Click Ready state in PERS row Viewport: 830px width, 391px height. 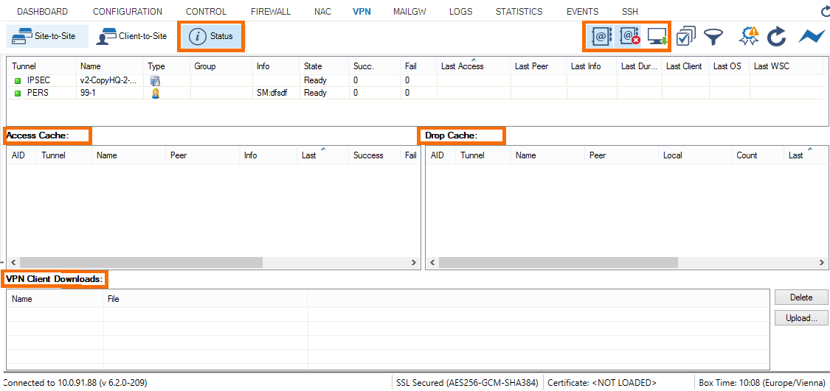[325, 93]
